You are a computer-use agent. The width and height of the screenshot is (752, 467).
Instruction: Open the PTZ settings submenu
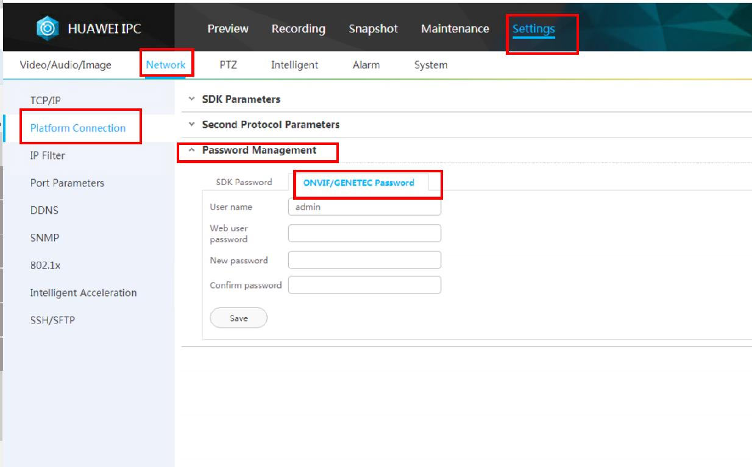(x=228, y=65)
